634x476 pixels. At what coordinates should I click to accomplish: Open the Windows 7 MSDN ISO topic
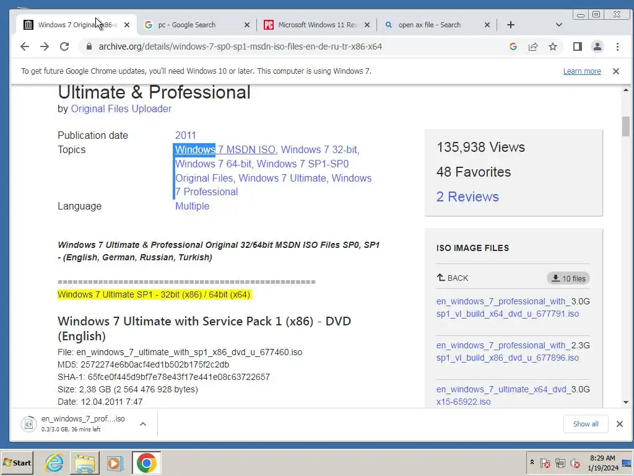[x=225, y=149]
